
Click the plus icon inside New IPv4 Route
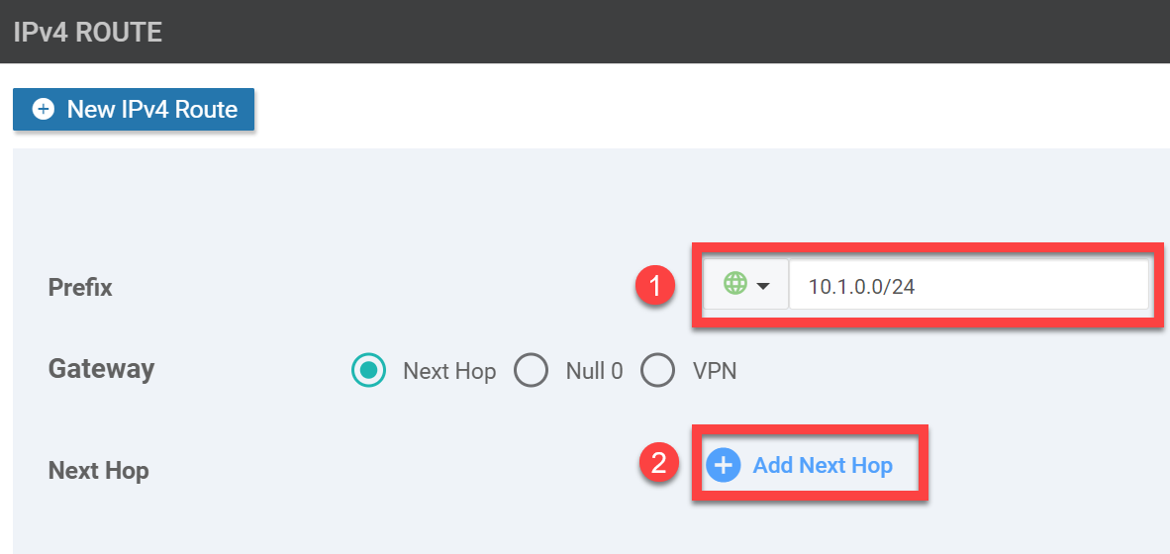click(x=44, y=110)
